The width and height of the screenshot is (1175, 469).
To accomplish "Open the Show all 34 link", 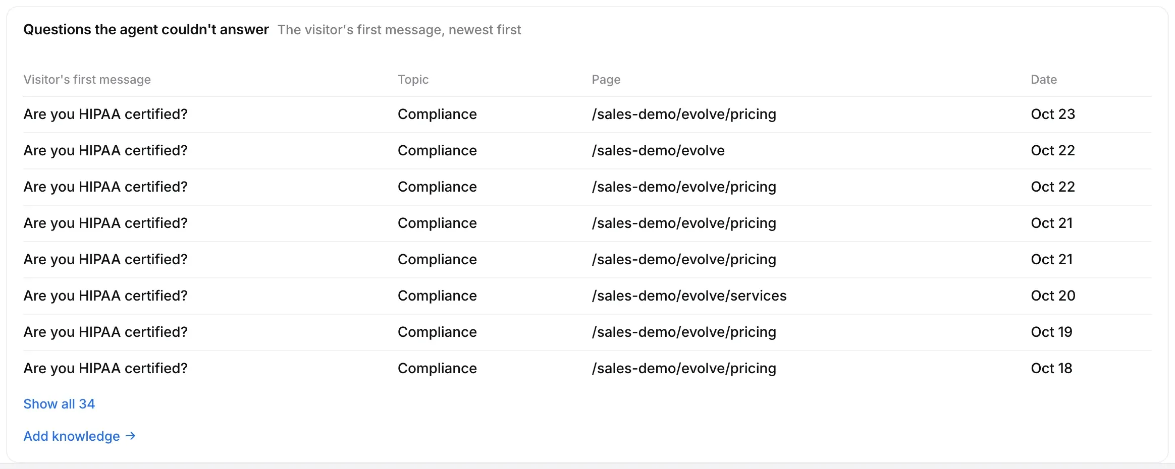I will (x=59, y=404).
